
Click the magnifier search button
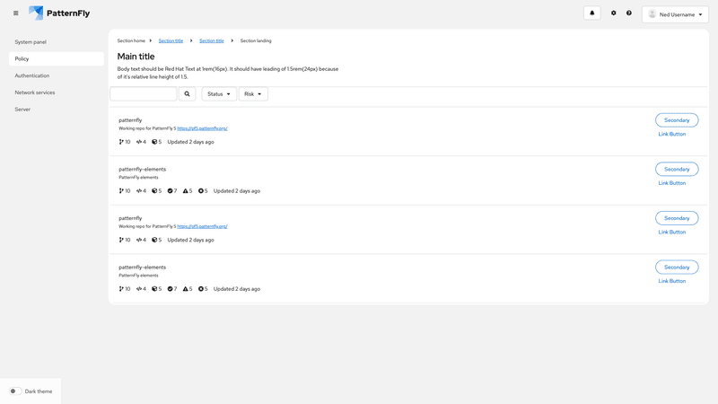187,93
